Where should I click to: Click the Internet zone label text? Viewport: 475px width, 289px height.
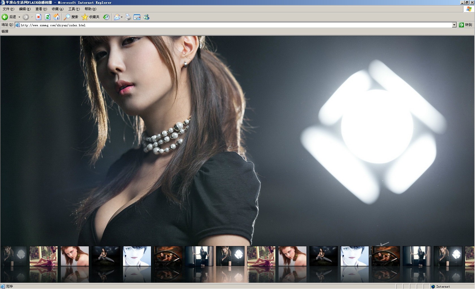point(443,286)
